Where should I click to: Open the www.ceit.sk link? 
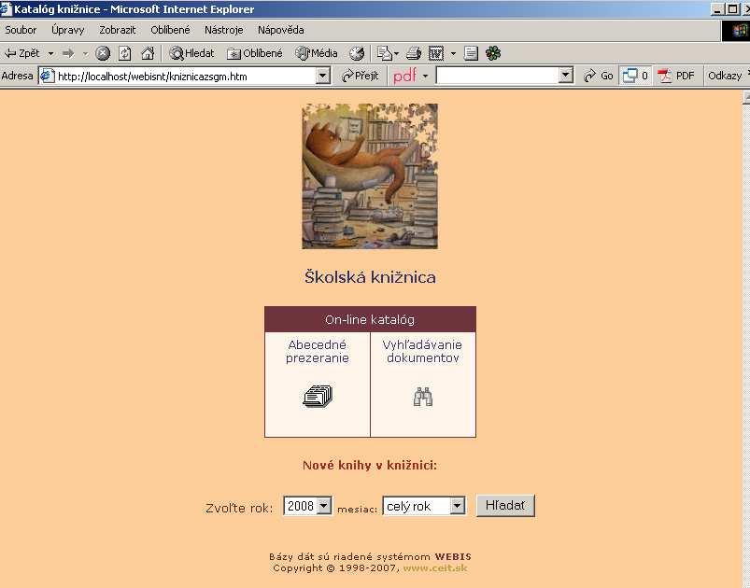pos(435,567)
